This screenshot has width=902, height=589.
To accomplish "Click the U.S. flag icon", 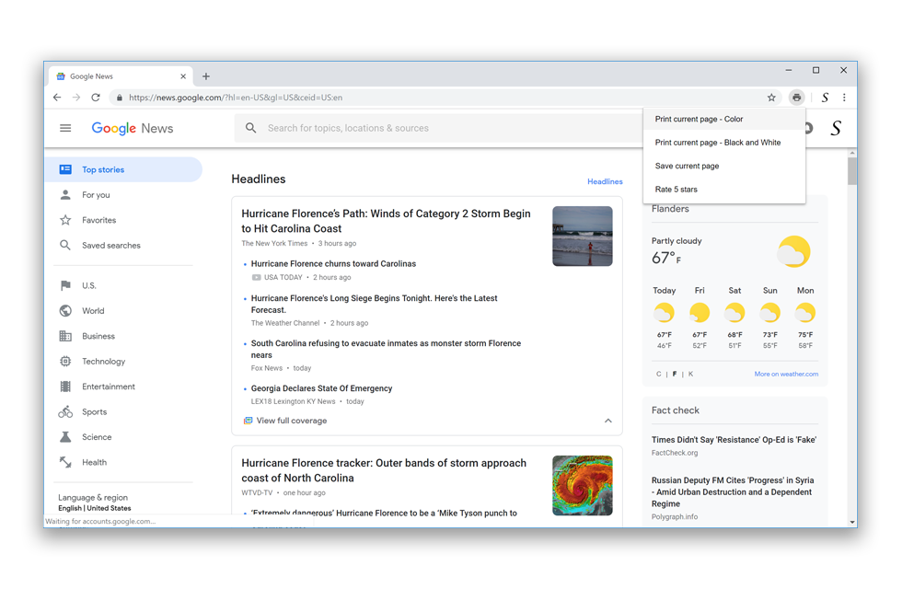I will [65, 285].
